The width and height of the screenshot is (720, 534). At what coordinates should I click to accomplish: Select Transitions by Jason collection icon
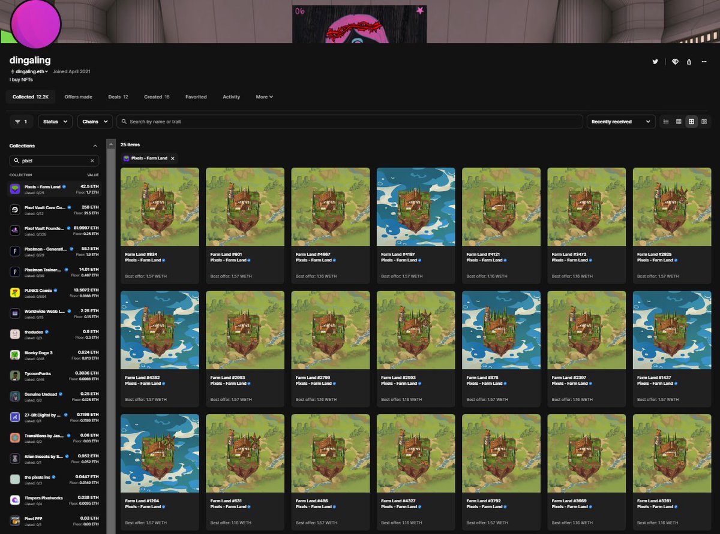pos(15,438)
